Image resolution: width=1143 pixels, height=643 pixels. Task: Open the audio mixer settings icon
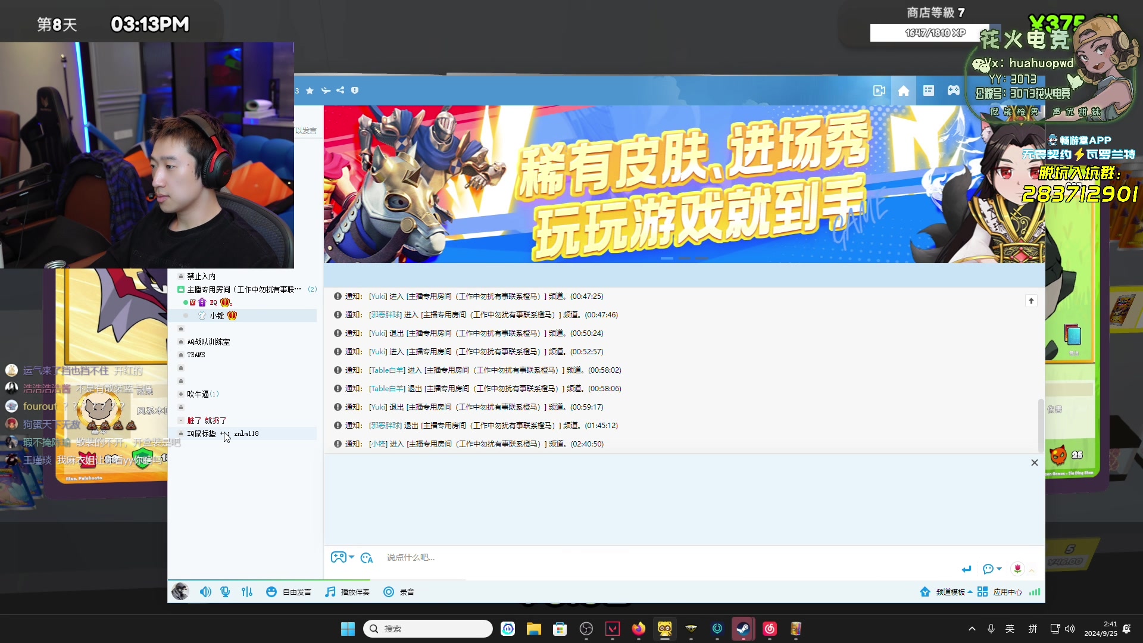247,592
